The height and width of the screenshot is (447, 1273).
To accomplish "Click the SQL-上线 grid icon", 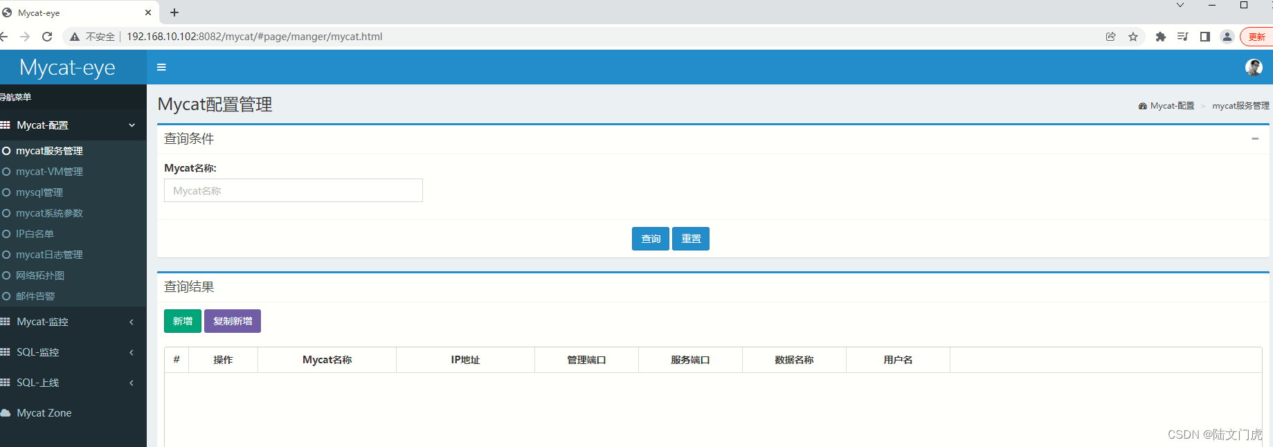I will click(x=6, y=383).
